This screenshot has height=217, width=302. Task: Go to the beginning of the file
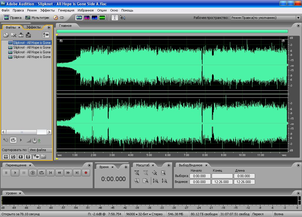pyautogui.click(x=50, y=173)
